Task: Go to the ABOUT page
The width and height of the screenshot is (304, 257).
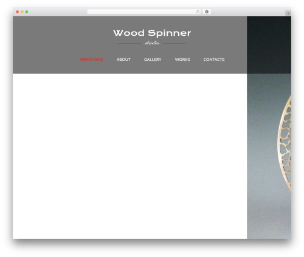Action: (x=123, y=60)
